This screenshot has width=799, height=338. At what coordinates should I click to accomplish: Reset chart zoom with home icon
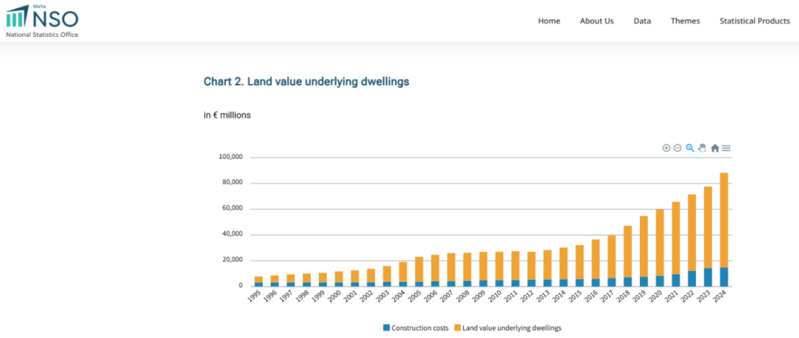pos(715,148)
